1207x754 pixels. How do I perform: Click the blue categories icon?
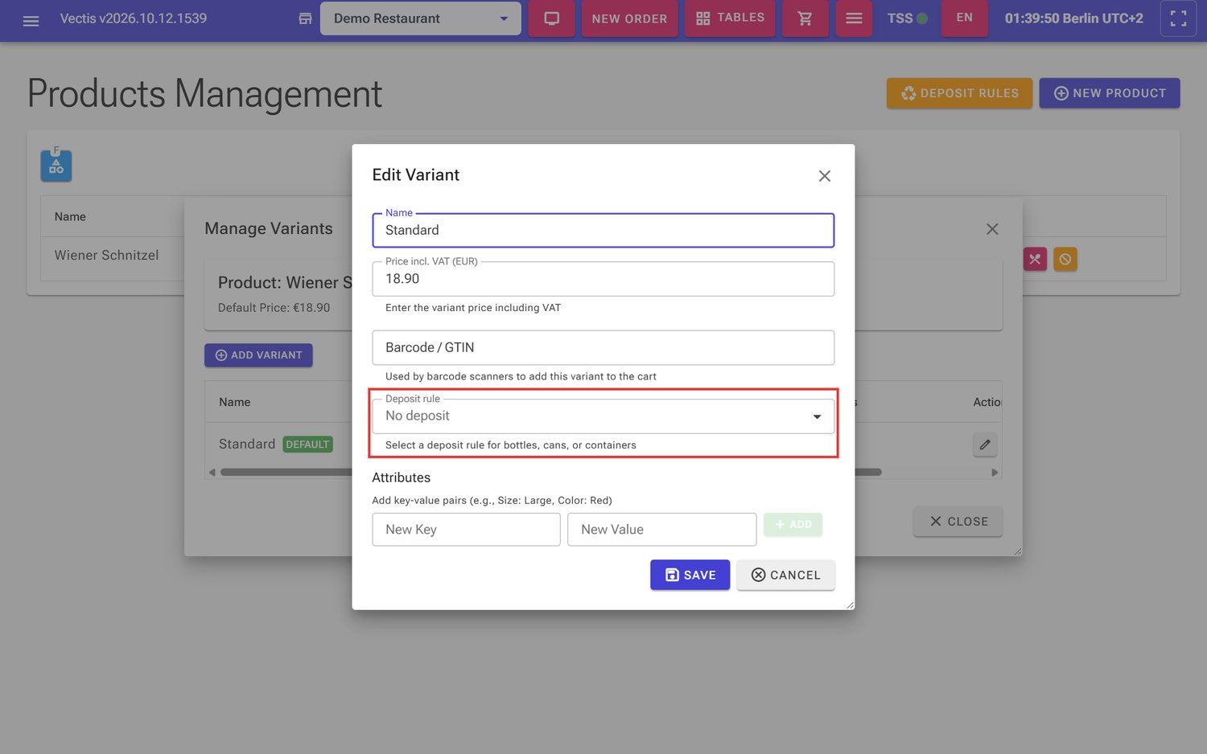[x=56, y=165]
